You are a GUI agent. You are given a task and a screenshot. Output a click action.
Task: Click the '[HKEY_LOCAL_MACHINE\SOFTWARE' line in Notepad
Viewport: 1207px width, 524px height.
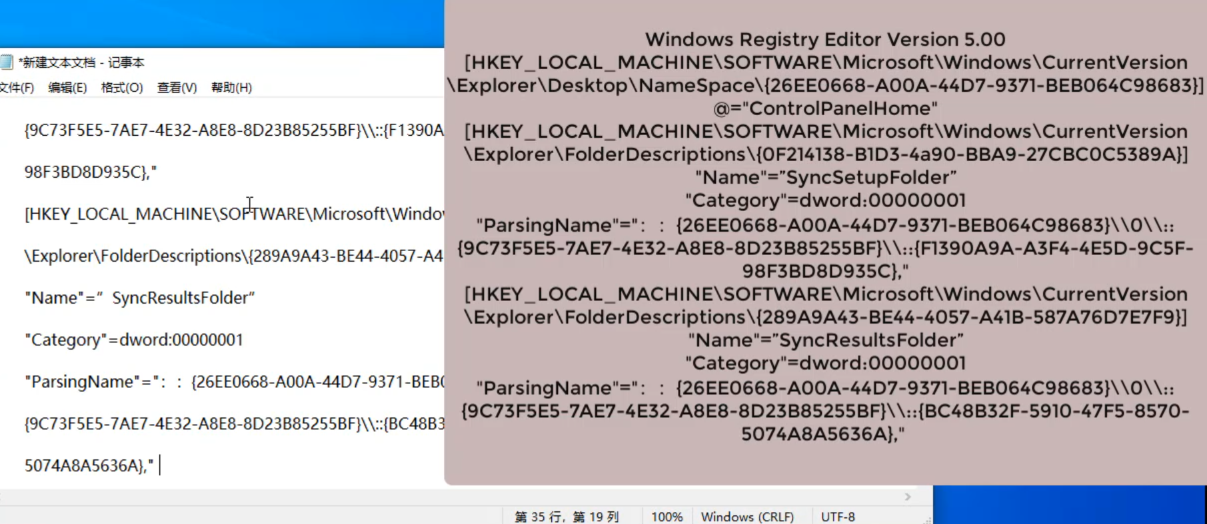pos(234,214)
